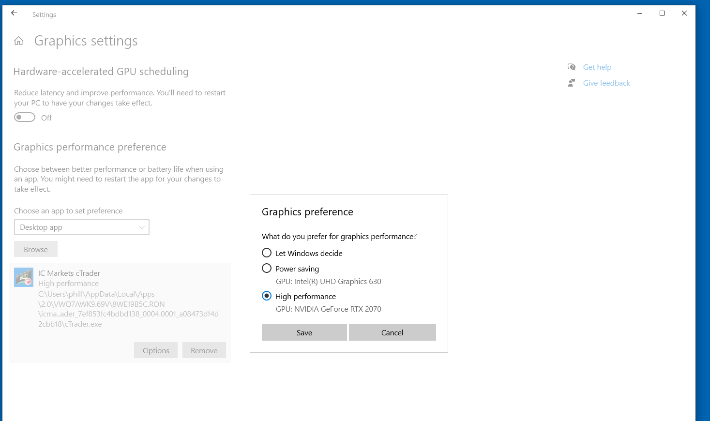Click the IC Markets cTrader app icon
710x421 pixels.
[24, 277]
